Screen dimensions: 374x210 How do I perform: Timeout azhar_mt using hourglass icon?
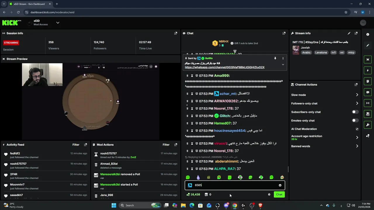(192, 94)
